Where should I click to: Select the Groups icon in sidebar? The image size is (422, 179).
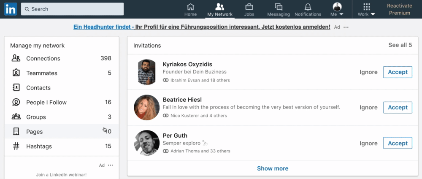(16, 117)
